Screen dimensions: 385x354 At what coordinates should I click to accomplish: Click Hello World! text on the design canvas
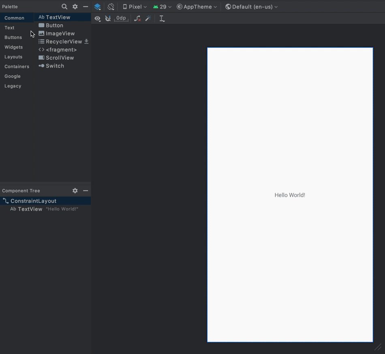pos(290,195)
